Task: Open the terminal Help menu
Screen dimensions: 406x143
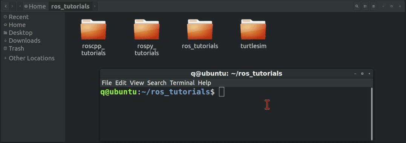Action: pyautogui.click(x=204, y=83)
